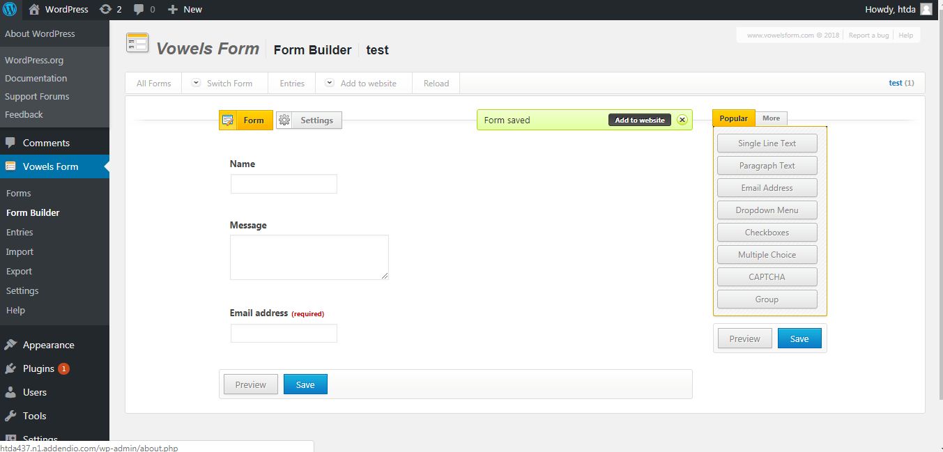Viewport: 943px width, 452px height.
Task: Click Reload in the form toolbar
Action: (x=436, y=83)
